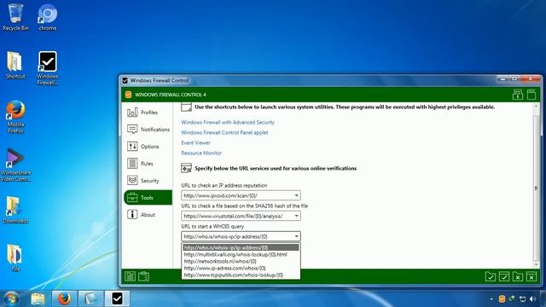
Task: Click the Options sliders icon
Action: coord(132,147)
